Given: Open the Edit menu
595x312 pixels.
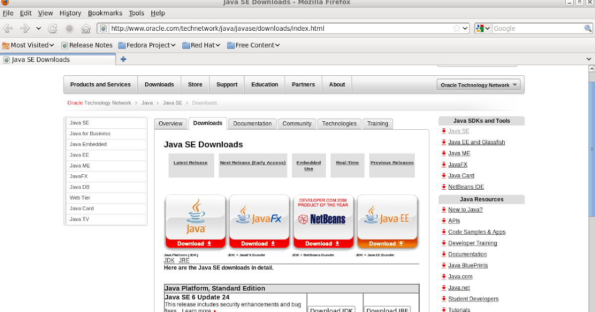Looking at the screenshot, I should pyautogui.click(x=26, y=13).
